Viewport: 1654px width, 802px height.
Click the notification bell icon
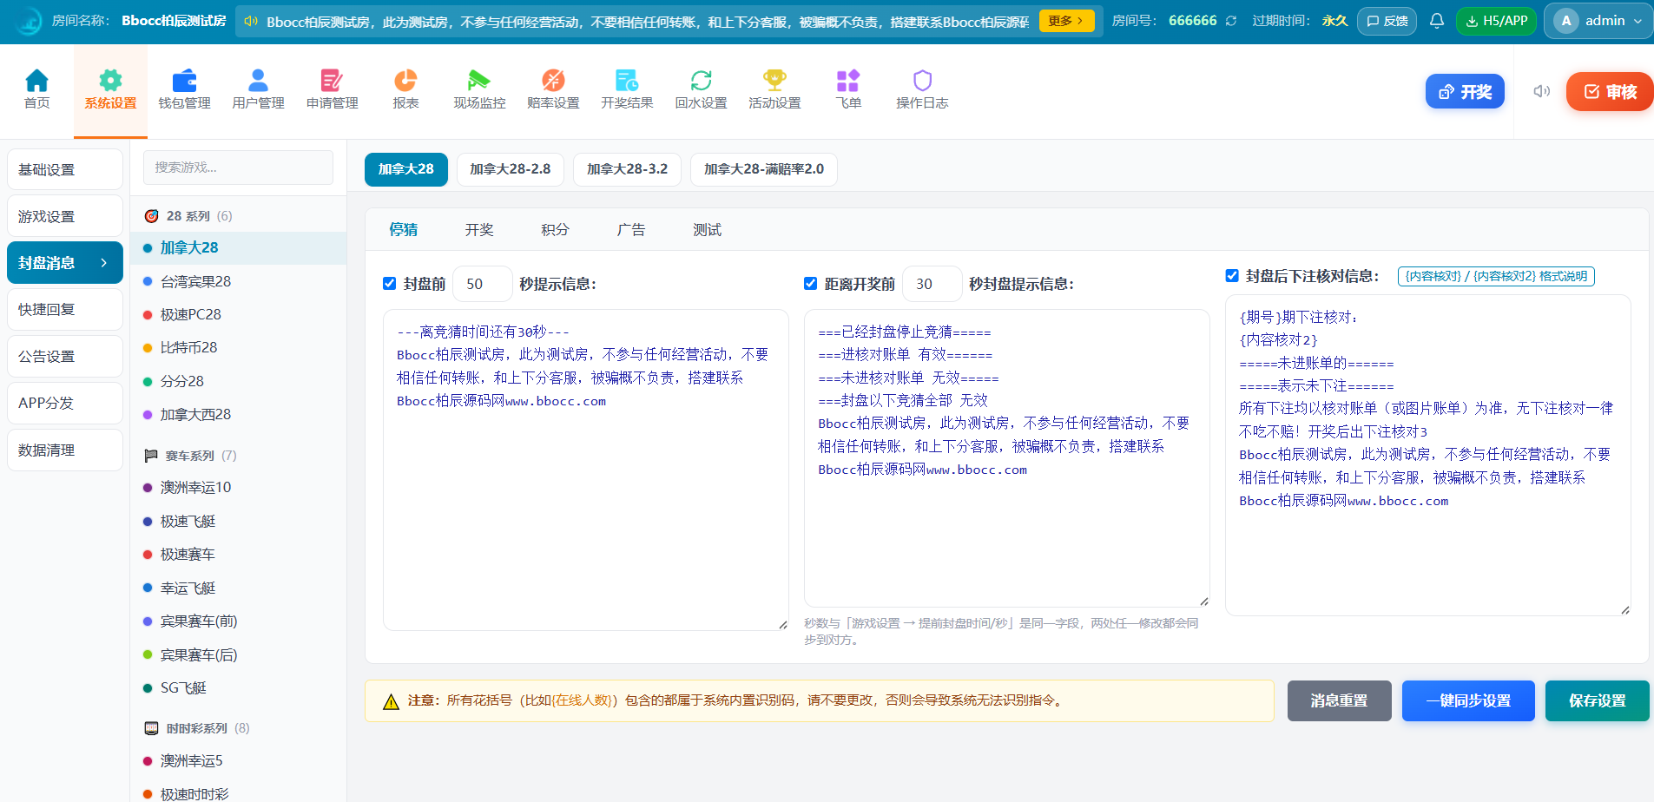1437,21
